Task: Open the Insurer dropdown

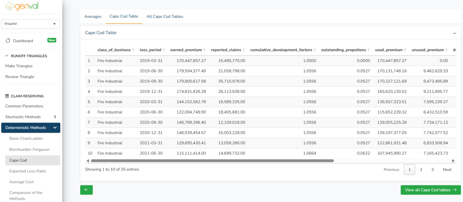Action: point(31,24)
